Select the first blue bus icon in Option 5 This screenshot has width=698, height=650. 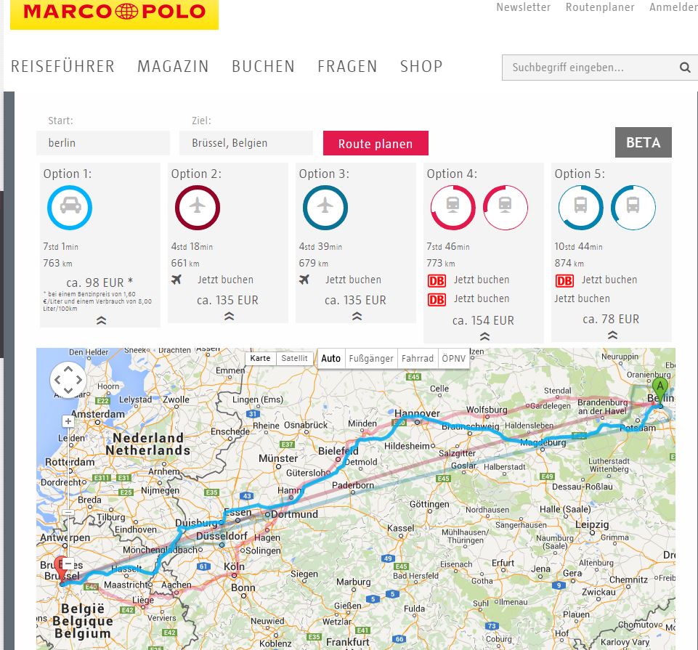pos(580,208)
